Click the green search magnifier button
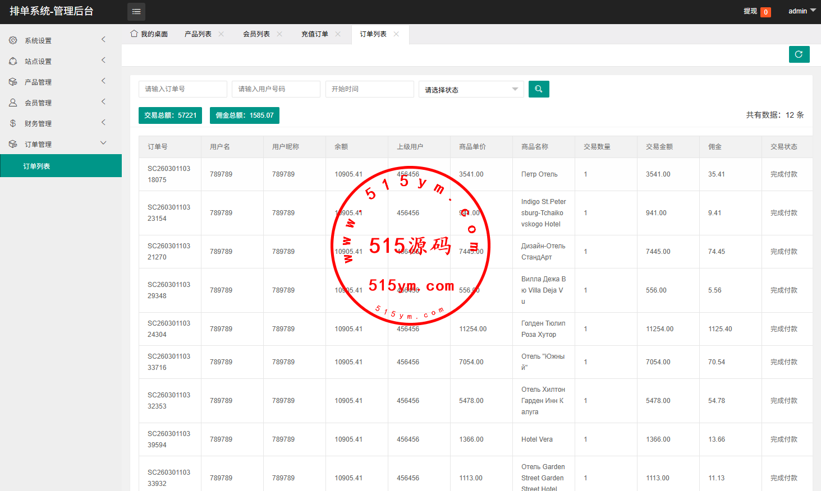 pyautogui.click(x=538, y=89)
